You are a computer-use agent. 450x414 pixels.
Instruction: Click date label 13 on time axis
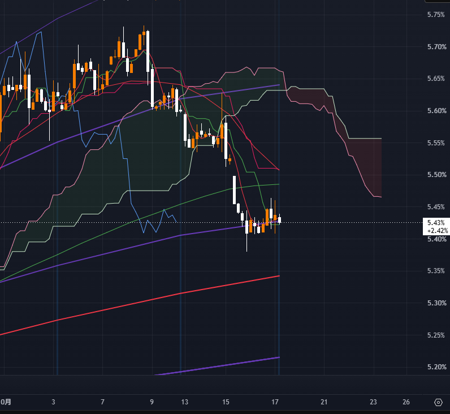click(x=184, y=402)
